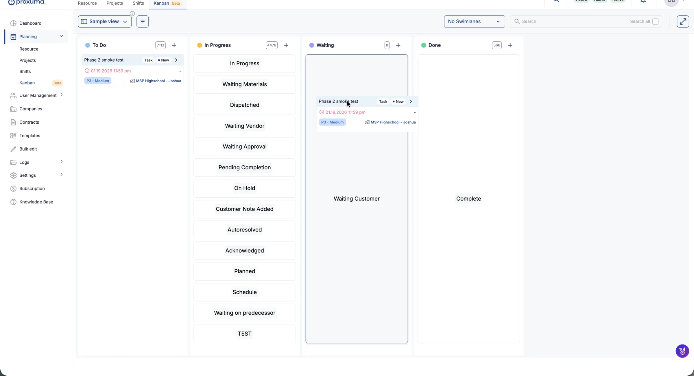Click the Planning calendar icon

[13, 37]
